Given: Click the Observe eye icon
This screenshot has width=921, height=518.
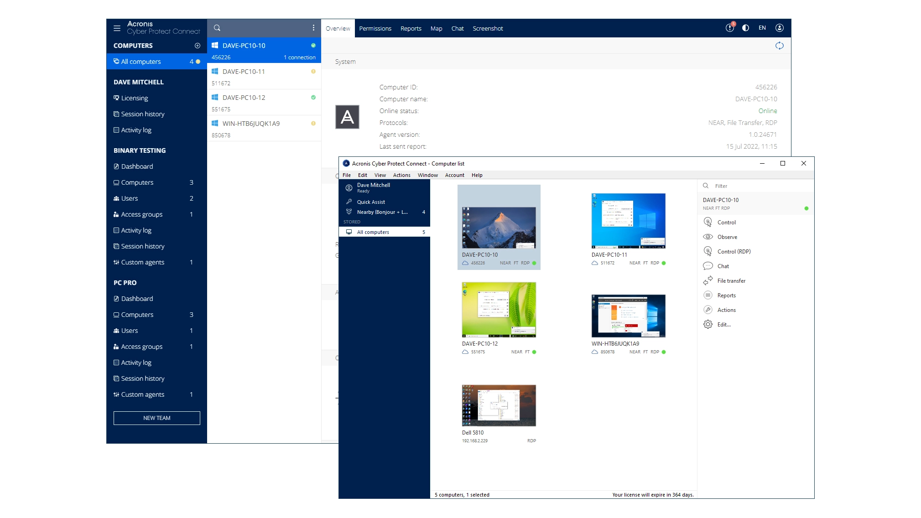Looking at the screenshot, I should (x=708, y=237).
